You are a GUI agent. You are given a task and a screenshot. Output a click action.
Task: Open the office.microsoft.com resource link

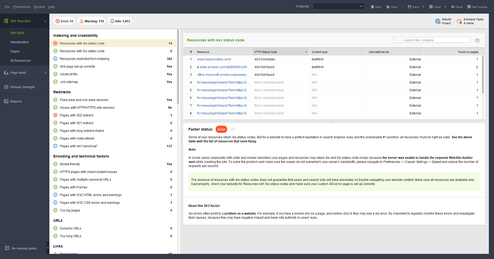pos(223,75)
